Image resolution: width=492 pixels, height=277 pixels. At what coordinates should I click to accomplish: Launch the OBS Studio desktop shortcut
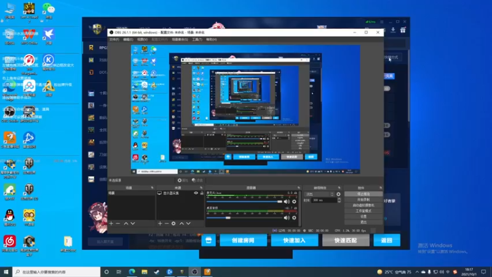point(10,114)
